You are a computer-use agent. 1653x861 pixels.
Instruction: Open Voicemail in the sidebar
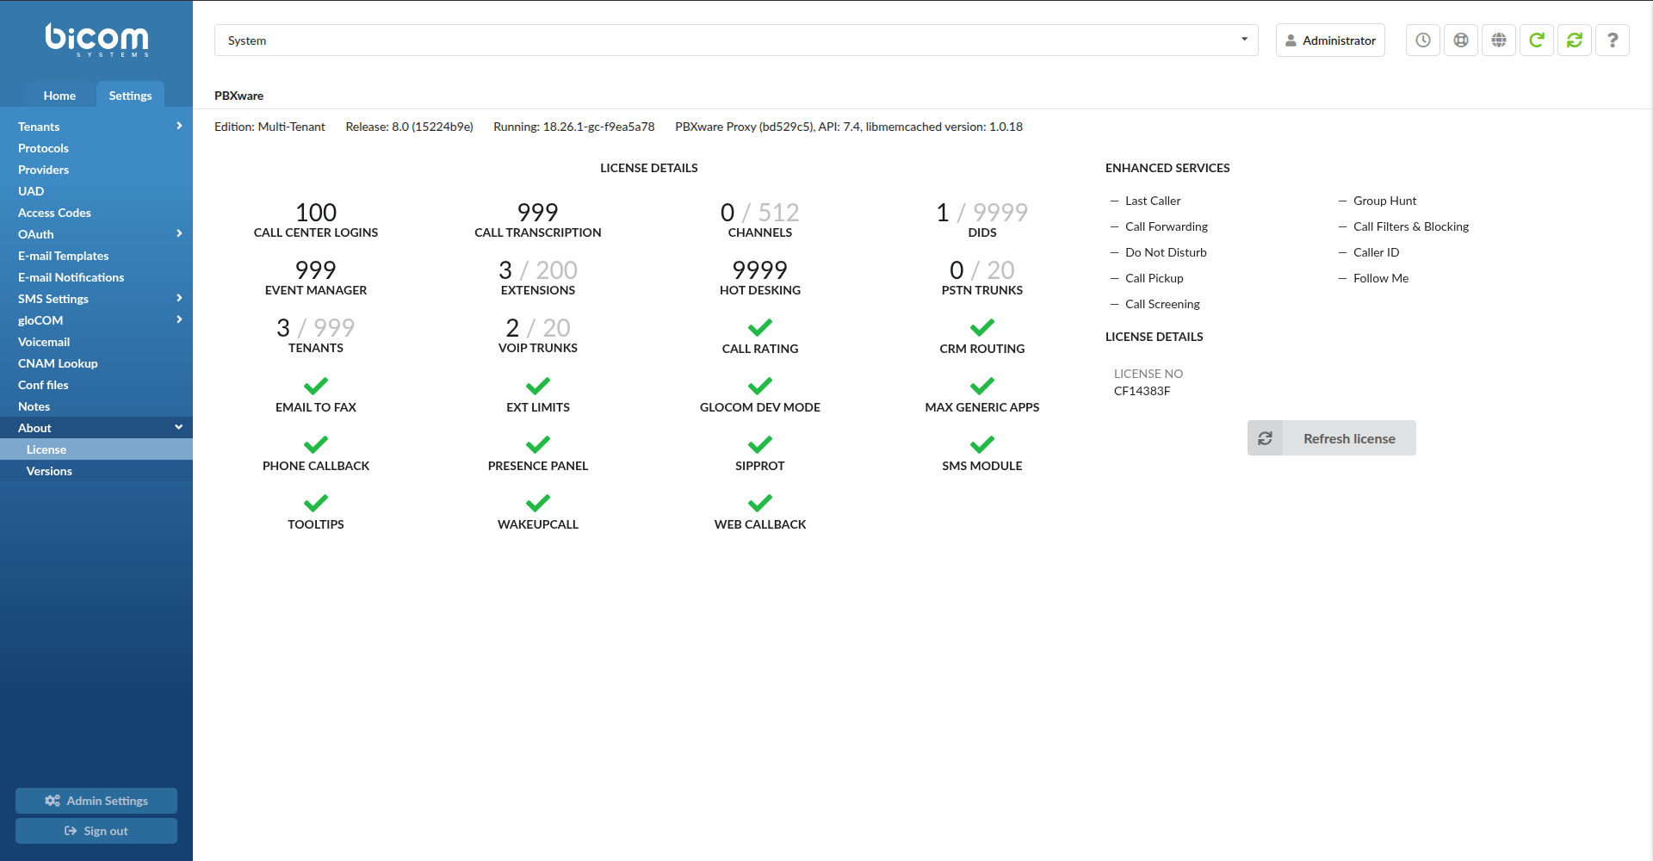click(x=96, y=342)
